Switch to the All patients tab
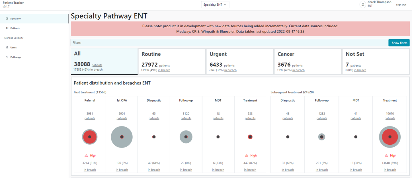 point(104,61)
